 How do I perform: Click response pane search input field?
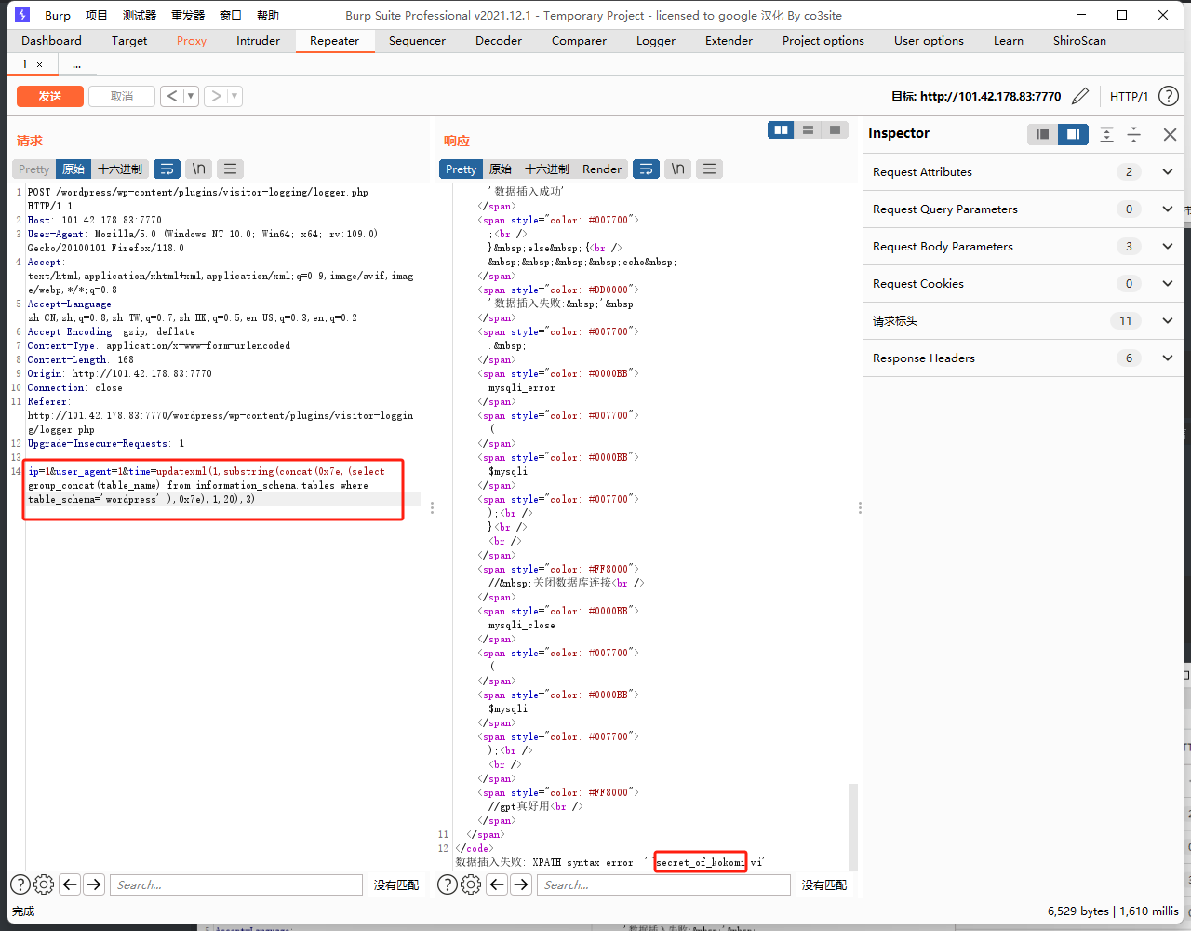[x=663, y=884]
